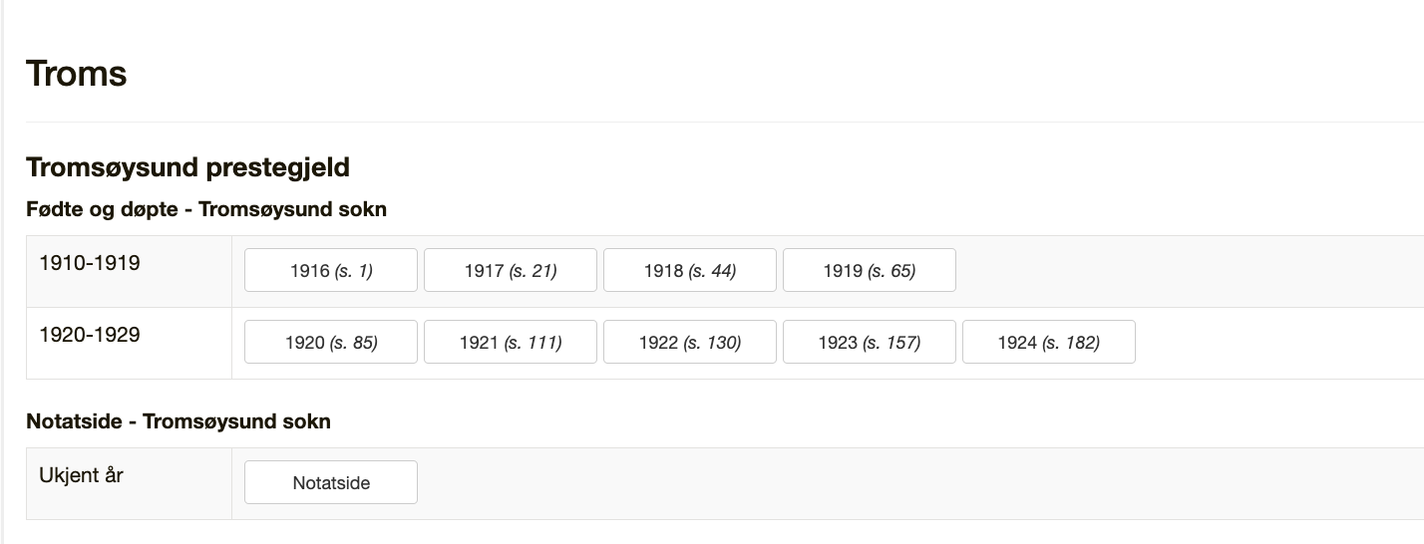Click Notatside - Tromsøysund sokn heading
This screenshot has width=1424, height=544.
point(178,421)
